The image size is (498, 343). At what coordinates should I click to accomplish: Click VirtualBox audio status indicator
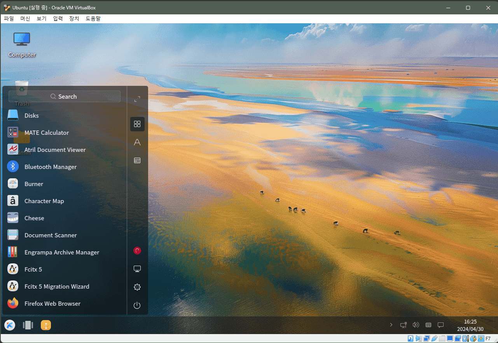click(419, 338)
